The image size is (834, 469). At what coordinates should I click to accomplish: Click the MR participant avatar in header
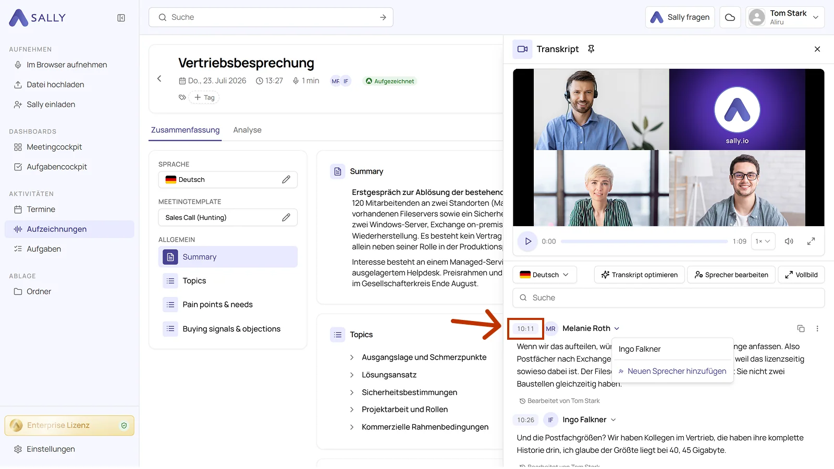[x=336, y=81]
